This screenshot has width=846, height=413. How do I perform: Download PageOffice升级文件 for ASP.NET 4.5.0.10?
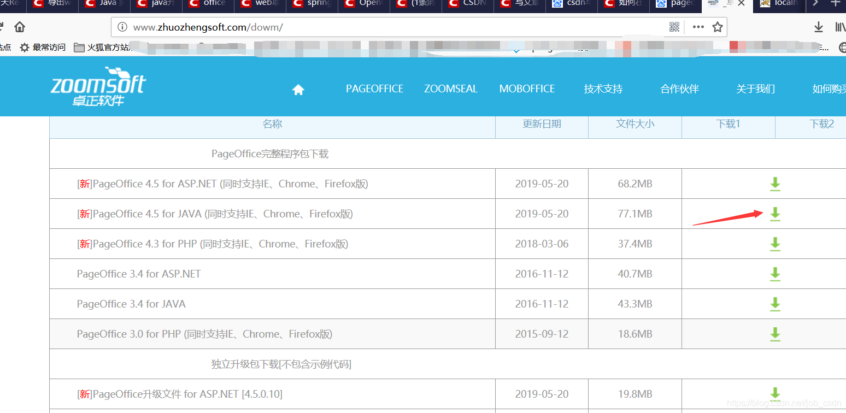tap(775, 393)
